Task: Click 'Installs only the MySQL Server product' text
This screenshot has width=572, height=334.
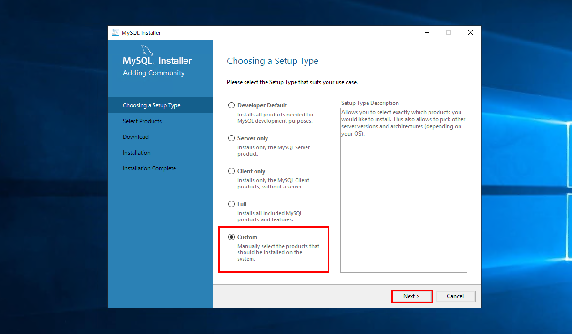Action: click(x=274, y=151)
